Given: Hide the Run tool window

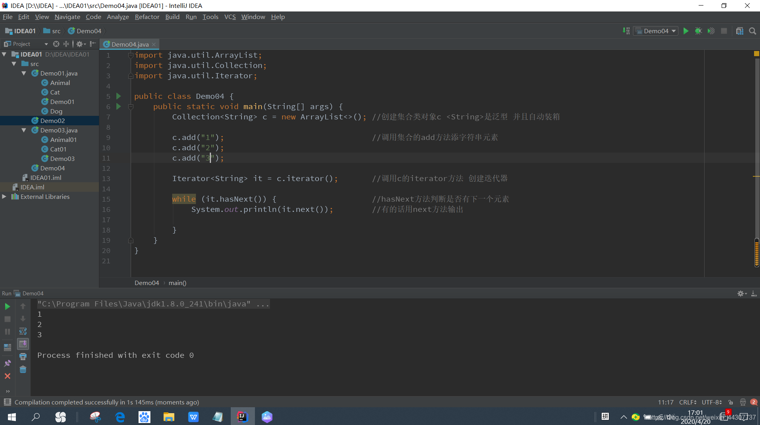Looking at the screenshot, I should pyautogui.click(x=754, y=293).
